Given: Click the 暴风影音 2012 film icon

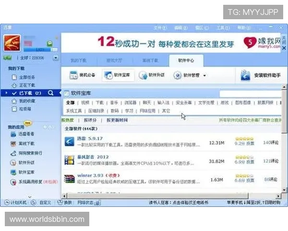Looking at the screenshot, I should (x=69, y=160).
